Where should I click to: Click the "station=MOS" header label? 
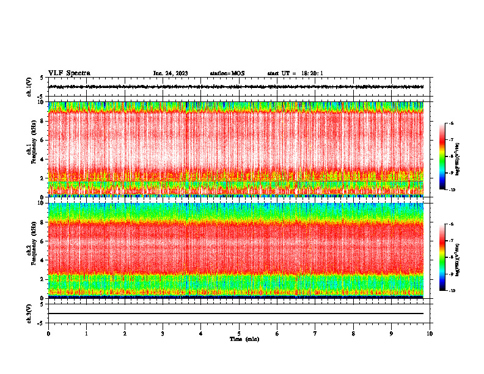point(227,73)
